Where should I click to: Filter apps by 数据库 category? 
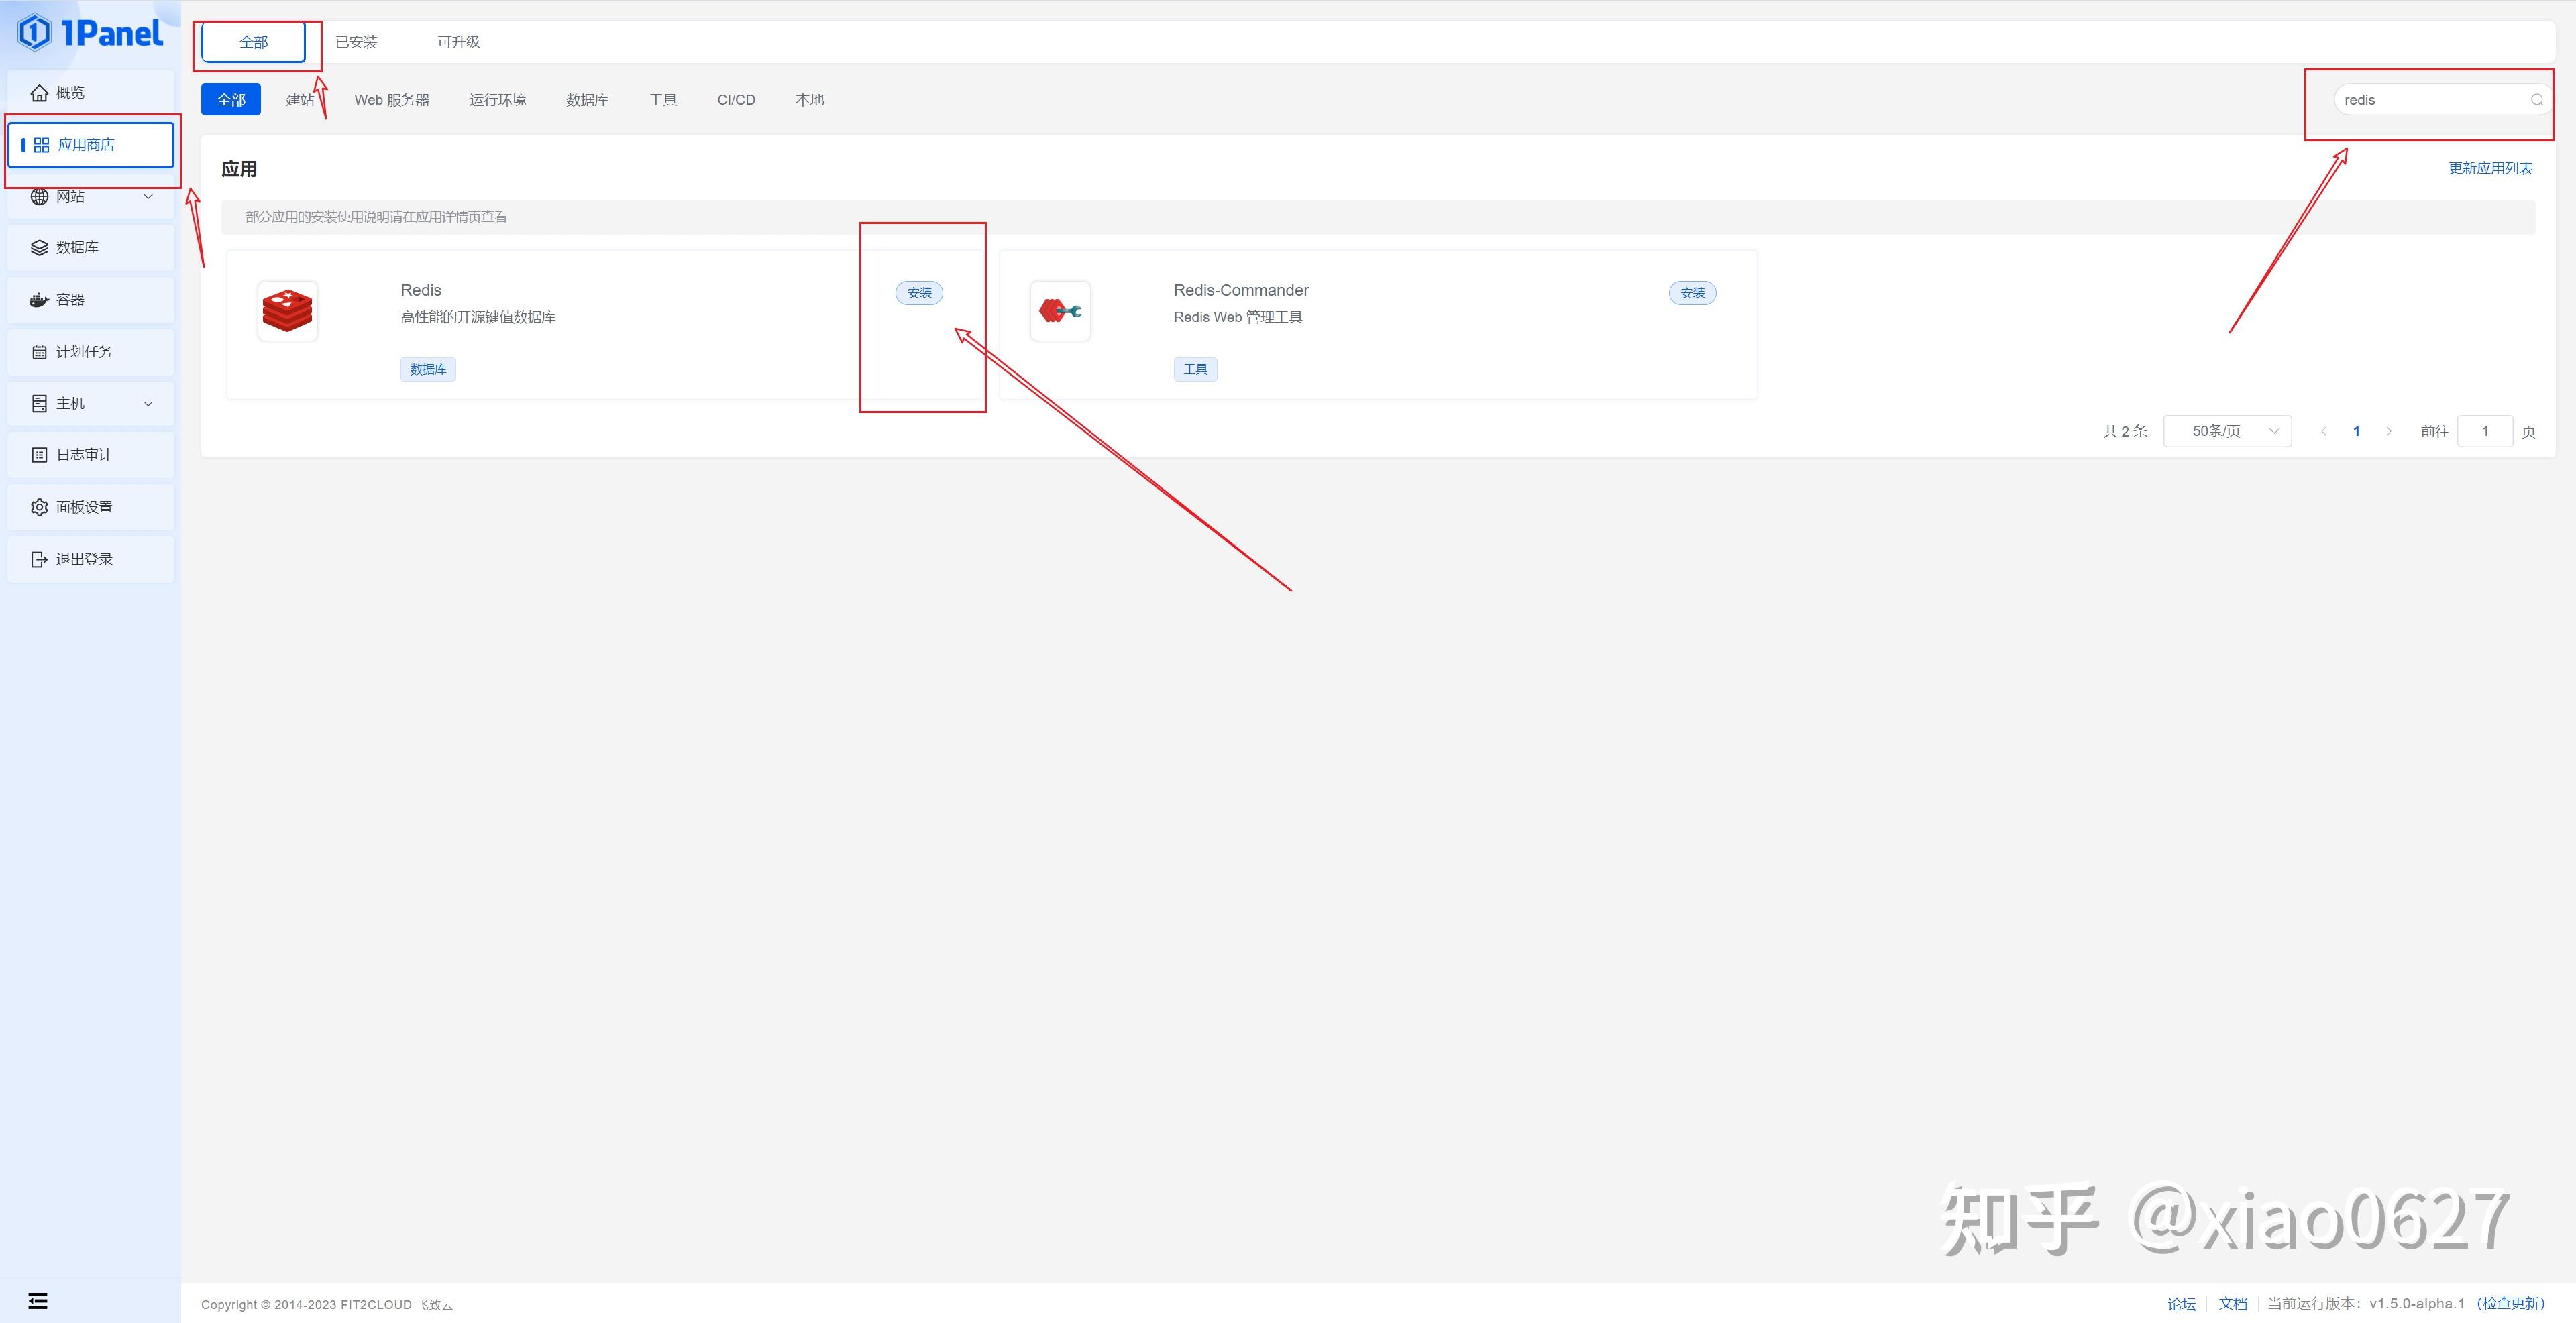point(587,100)
